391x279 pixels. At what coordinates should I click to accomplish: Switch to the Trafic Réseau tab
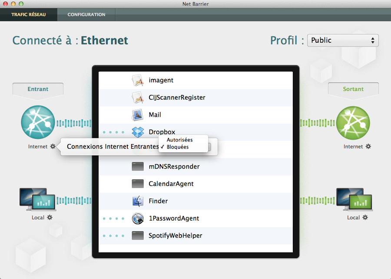click(x=29, y=14)
